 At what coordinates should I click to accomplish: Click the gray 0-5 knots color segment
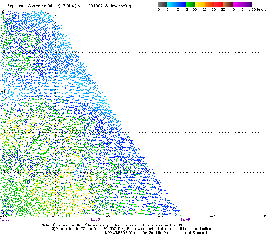162,4
